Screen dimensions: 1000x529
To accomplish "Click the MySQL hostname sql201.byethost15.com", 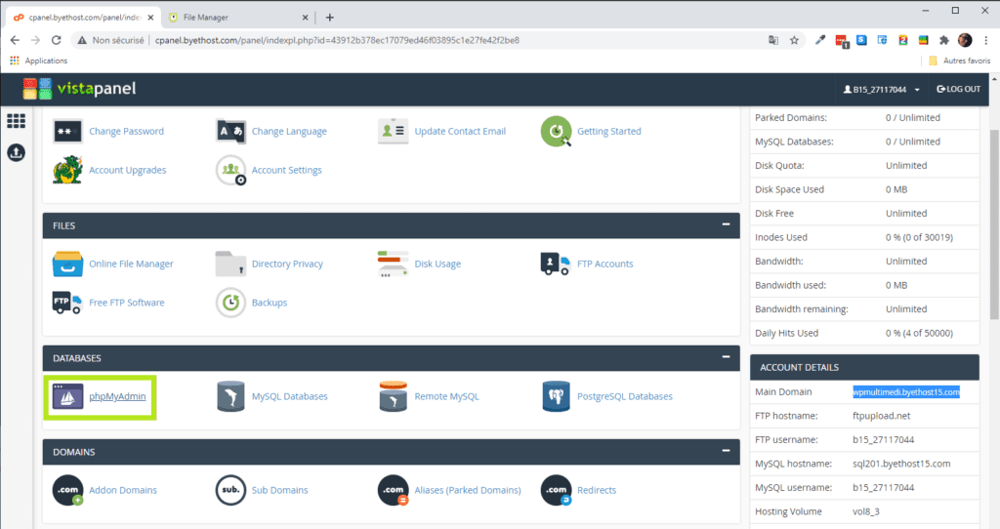I will click(901, 464).
